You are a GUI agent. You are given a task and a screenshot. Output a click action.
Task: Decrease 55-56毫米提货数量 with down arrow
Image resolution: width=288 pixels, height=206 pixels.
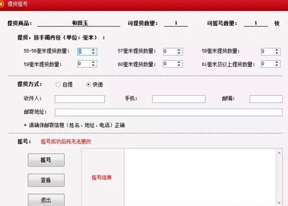pos(93,53)
